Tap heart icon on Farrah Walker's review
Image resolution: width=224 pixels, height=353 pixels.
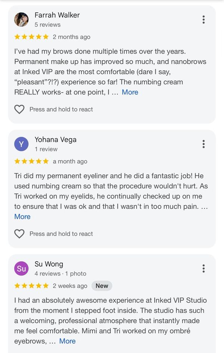pyautogui.click(x=19, y=109)
